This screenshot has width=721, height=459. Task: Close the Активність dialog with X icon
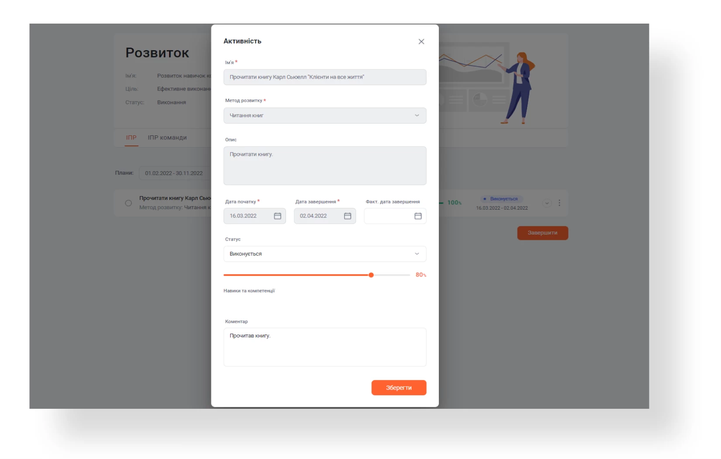point(421,41)
